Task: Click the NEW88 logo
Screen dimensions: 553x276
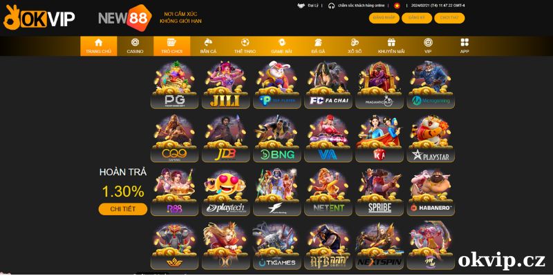Action: (125, 18)
